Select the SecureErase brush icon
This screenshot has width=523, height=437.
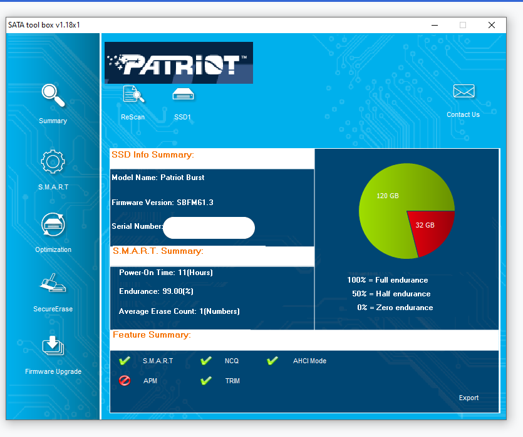pos(53,283)
